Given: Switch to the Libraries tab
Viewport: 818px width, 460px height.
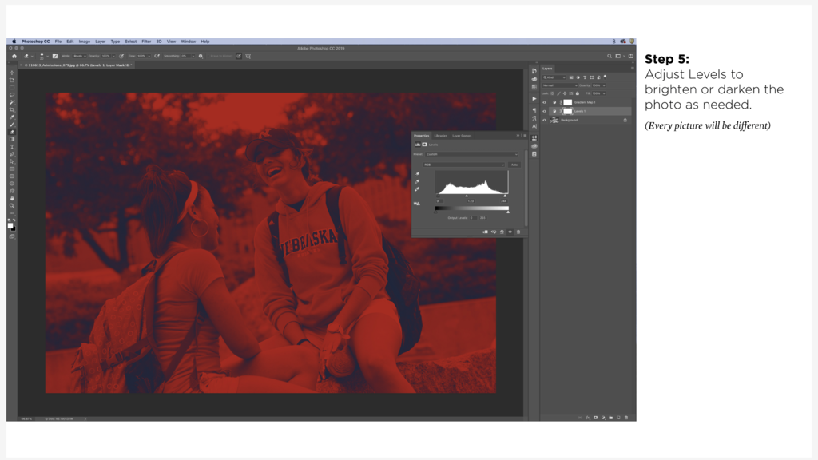Looking at the screenshot, I should [440, 136].
